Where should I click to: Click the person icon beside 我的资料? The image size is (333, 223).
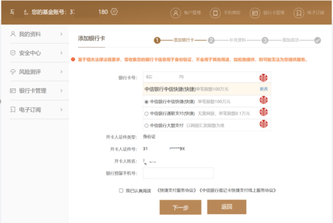[x=13, y=34]
